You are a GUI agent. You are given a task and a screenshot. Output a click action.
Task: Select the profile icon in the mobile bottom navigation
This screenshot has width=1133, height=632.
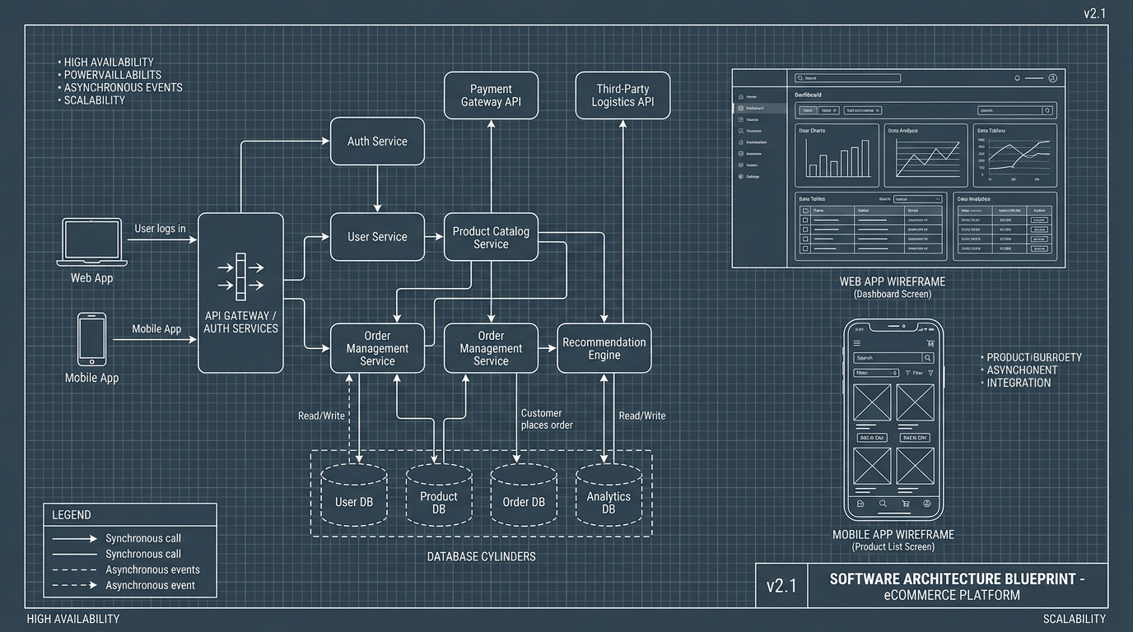pyautogui.click(x=927, y=504)
